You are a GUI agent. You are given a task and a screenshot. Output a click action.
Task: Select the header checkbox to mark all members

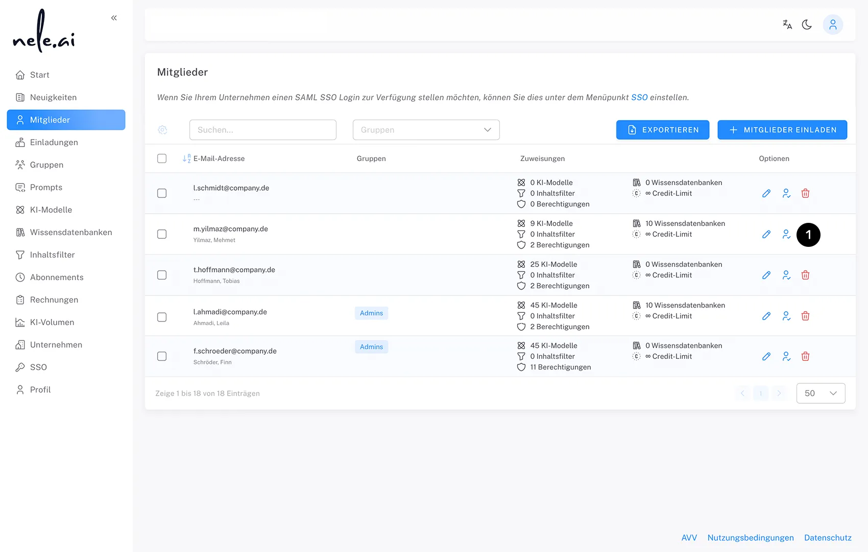coord(162,158)
